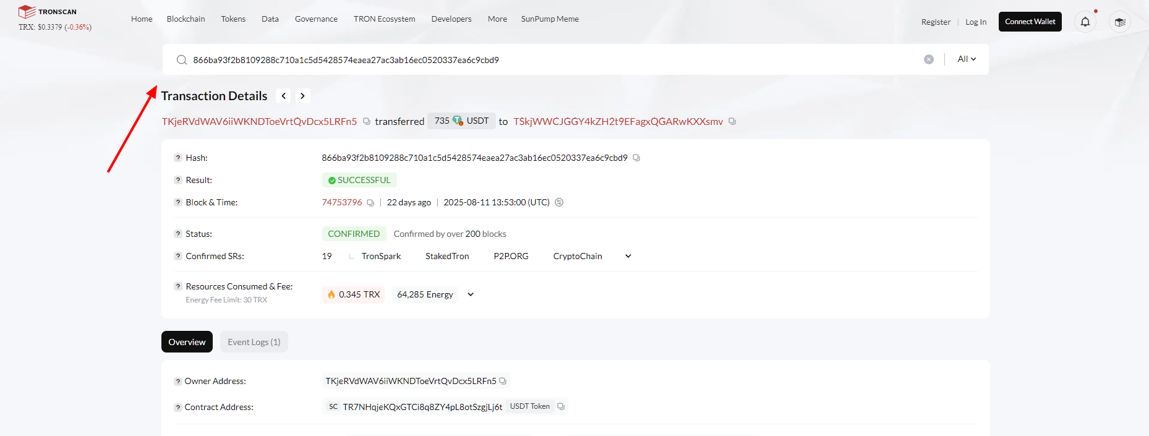This screenshot has height=436, width=1149.
Task: Open recipient address TSkjWWCJGGY4kZH2t9EFagxQGARwKXXsmv
Action: pyautogui.click(x=618, y=121)
